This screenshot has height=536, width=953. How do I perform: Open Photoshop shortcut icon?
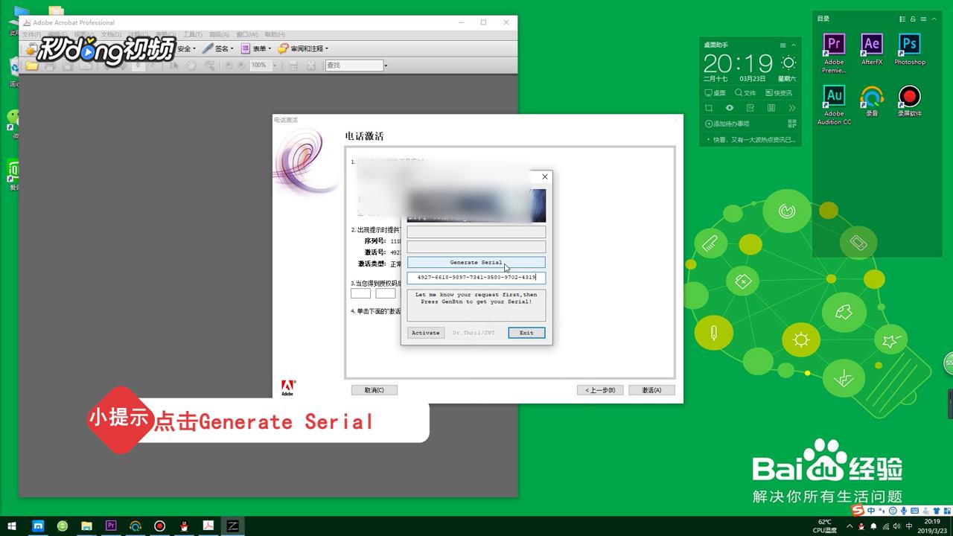910,49
